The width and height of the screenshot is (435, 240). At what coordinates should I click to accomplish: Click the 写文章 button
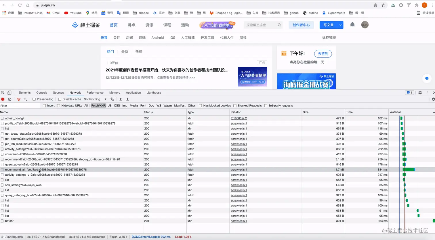[329, 25]
